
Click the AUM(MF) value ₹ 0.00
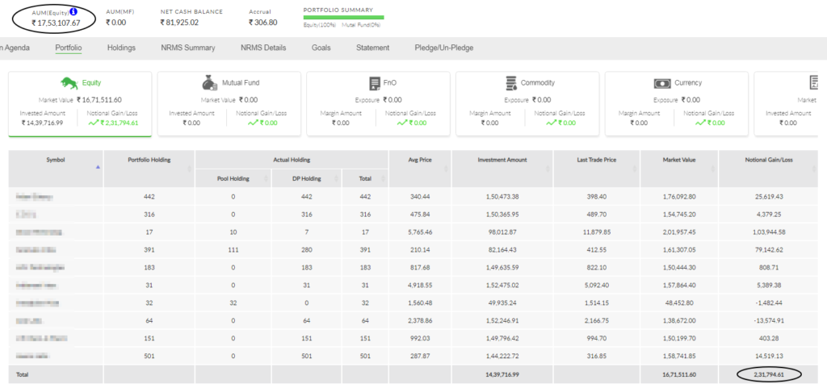point(116,23)
